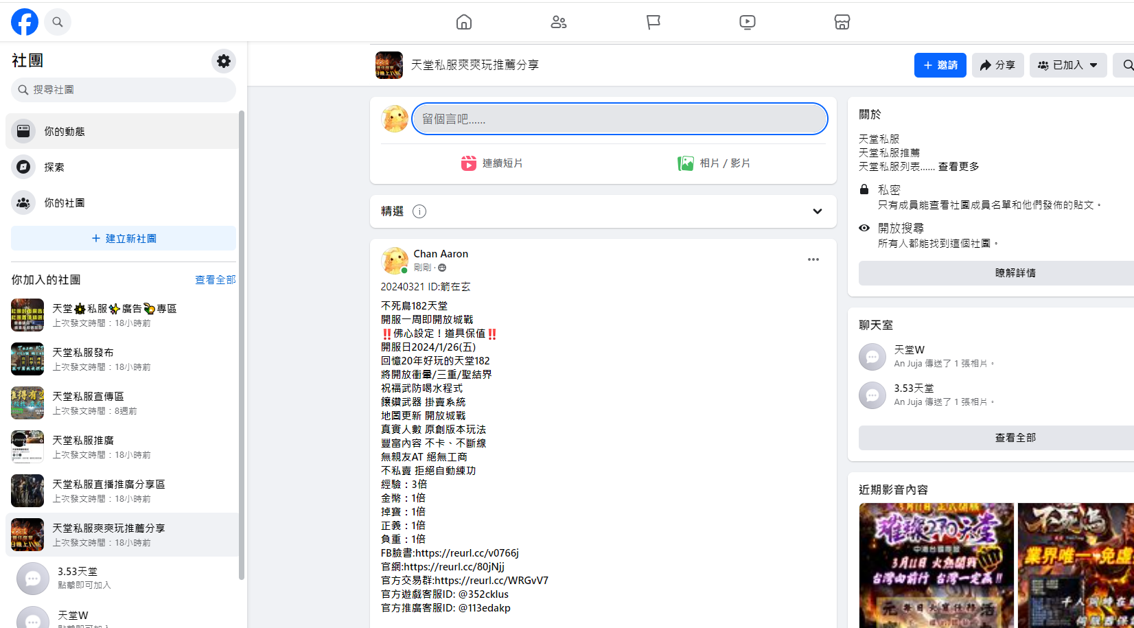This screenshot has width=1134, height=628.
Task: Open the 天堂私服推廣 group
Action: pyautogui.click(x=122, y=447)
